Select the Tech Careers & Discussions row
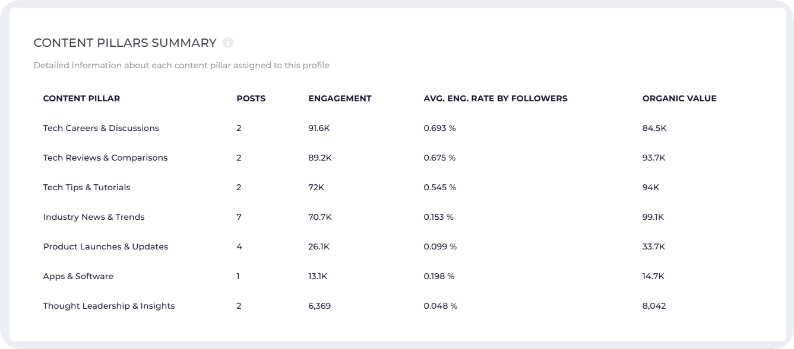 tap(101, 128)
